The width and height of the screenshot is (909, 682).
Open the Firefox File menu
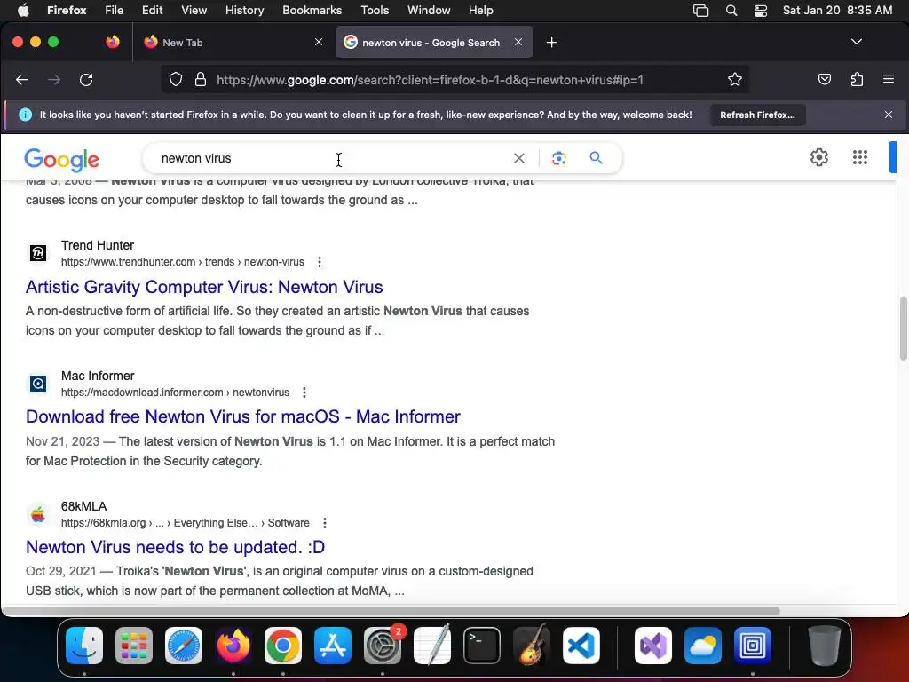[114, 11]
